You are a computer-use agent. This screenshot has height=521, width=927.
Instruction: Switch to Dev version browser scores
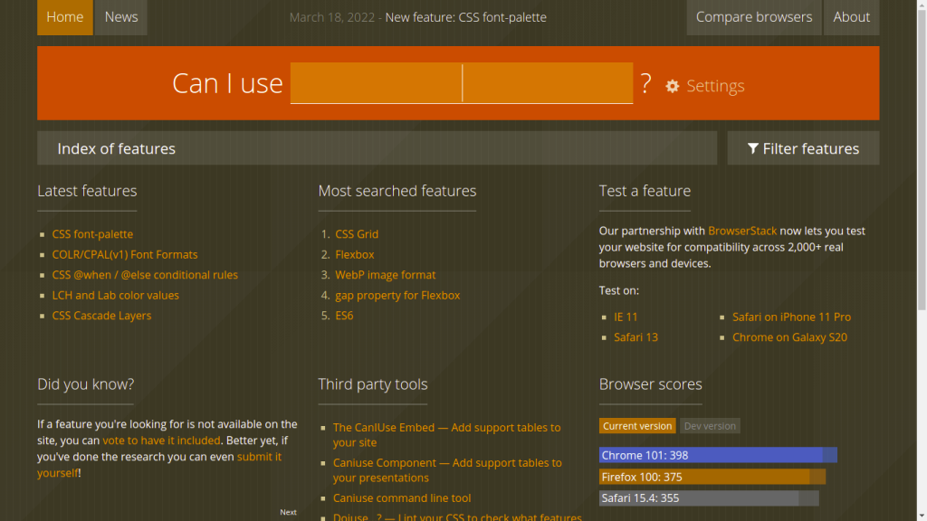(710, 426)
